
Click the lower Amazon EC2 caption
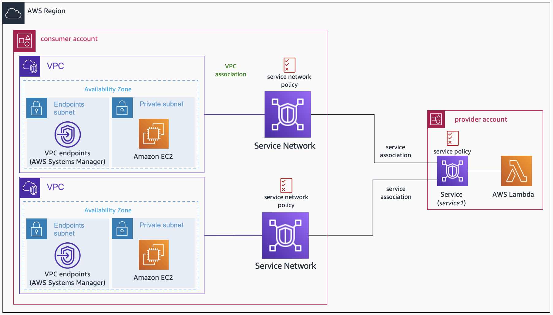coord(153,278)
